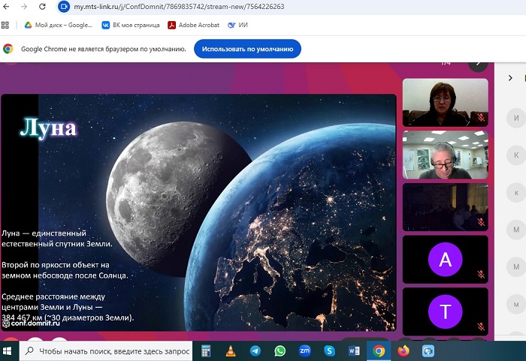Select the second participant video thumbnail
The width and height of the screenshot is (526, 361).
[445, 155]
